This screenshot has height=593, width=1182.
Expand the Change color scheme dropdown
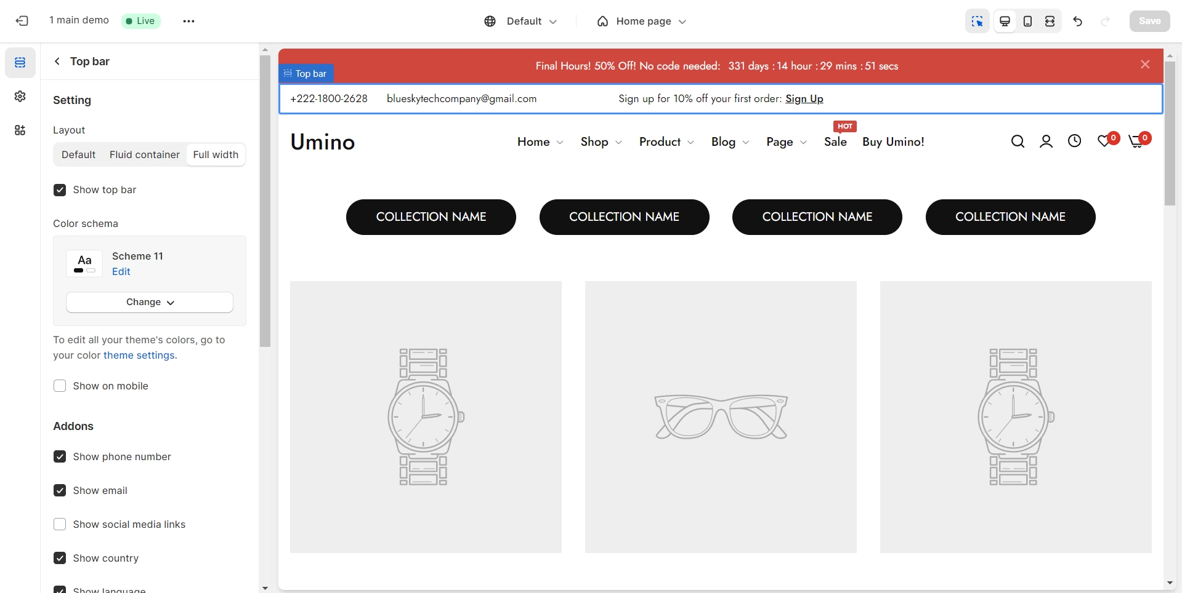point(150,302)
